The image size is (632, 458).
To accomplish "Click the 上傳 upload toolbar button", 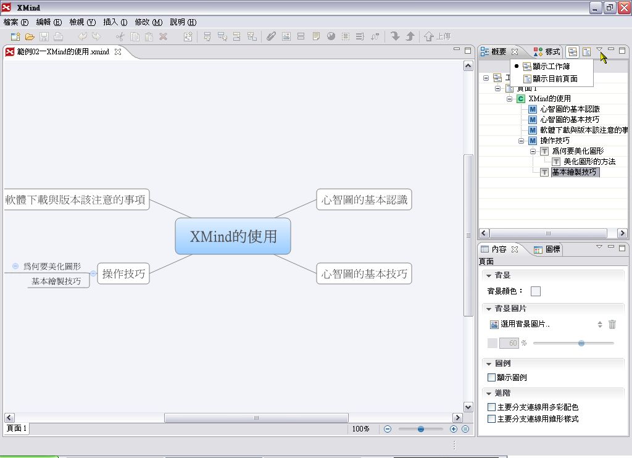I will (438, 36).
